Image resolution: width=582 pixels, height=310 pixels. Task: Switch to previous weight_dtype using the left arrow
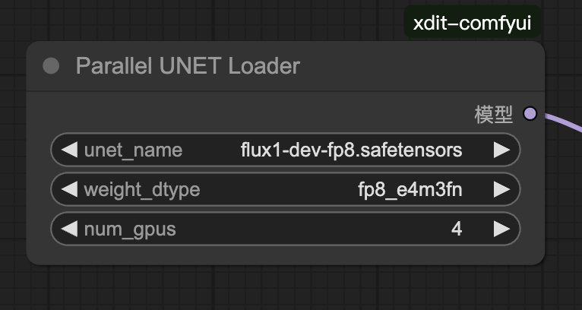tap(69, 189)
